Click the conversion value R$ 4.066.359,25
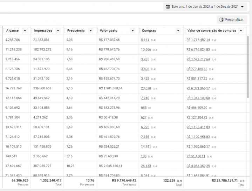The image size is (252, 191). (198, 166)
